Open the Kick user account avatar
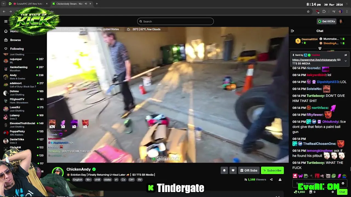The height and width of the screenshot is (197, 351). pyautogui.click(x=341, y=21)
